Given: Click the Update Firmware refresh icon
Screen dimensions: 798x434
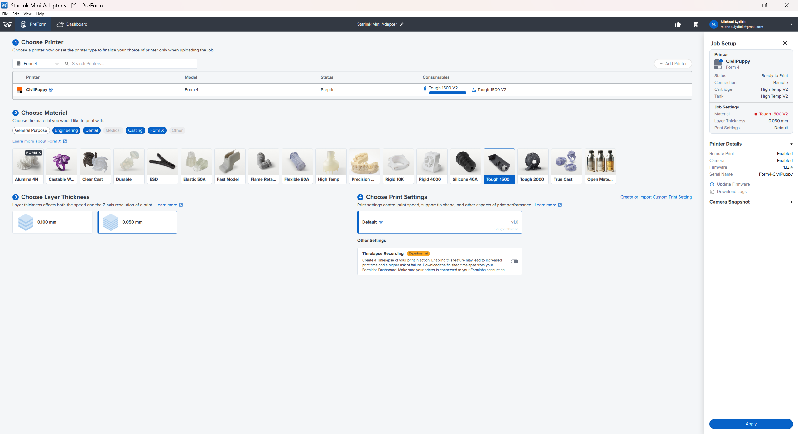Looking at the screenshot, I should [712, 184].
